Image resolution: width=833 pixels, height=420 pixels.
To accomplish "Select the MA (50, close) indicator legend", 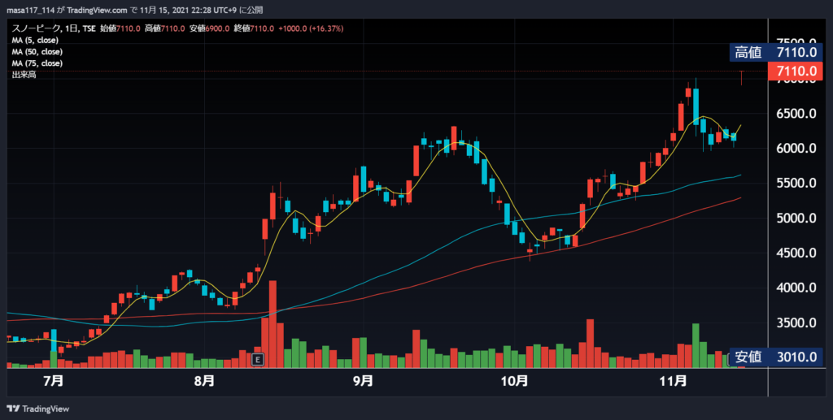I will (x=37, y=52).
